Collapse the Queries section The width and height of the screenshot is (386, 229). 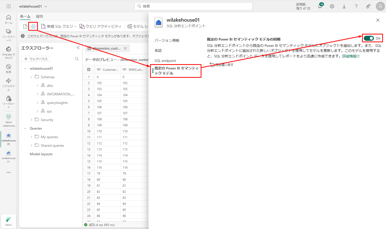click(x=25, y=128)
